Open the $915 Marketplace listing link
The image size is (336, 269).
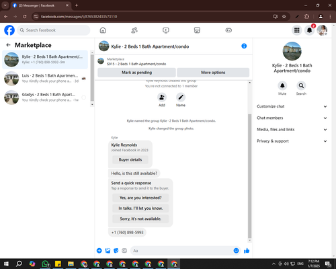click(136, 64)
